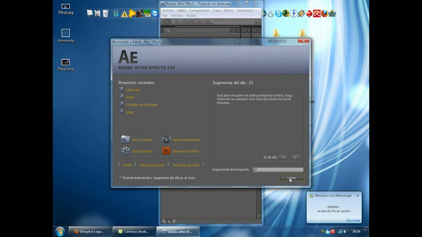Switch to Umaykut Lege... taskbar button
The image size is (422, 237).
[90, 231]
